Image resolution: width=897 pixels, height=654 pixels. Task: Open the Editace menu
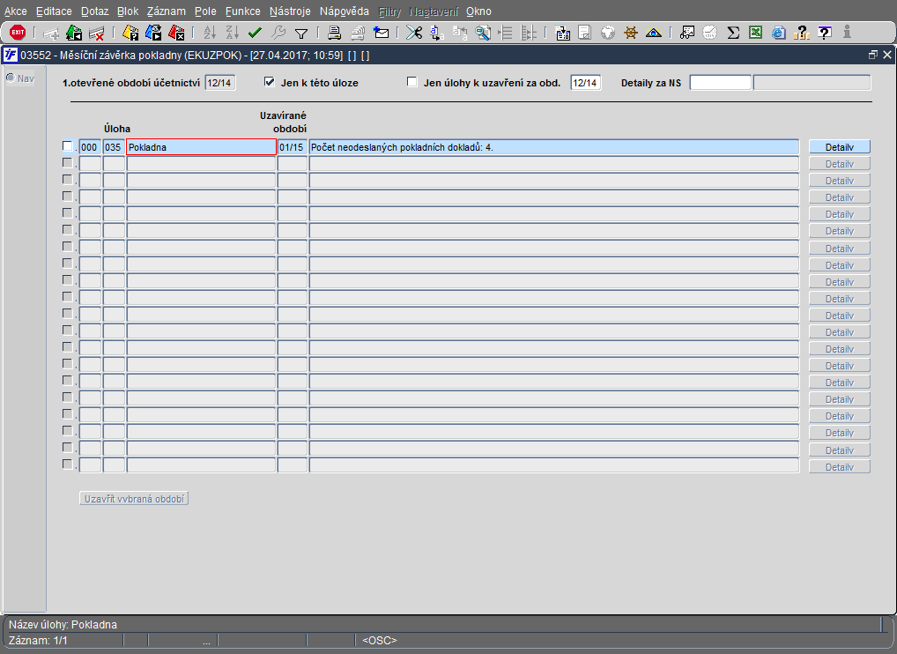(54, 11)
